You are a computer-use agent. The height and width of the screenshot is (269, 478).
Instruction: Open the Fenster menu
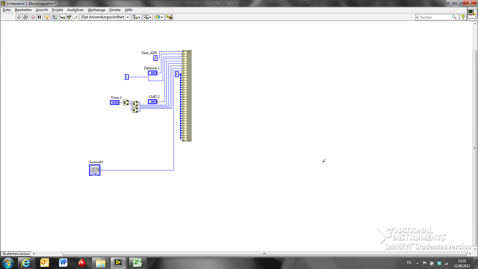point(115,10)
